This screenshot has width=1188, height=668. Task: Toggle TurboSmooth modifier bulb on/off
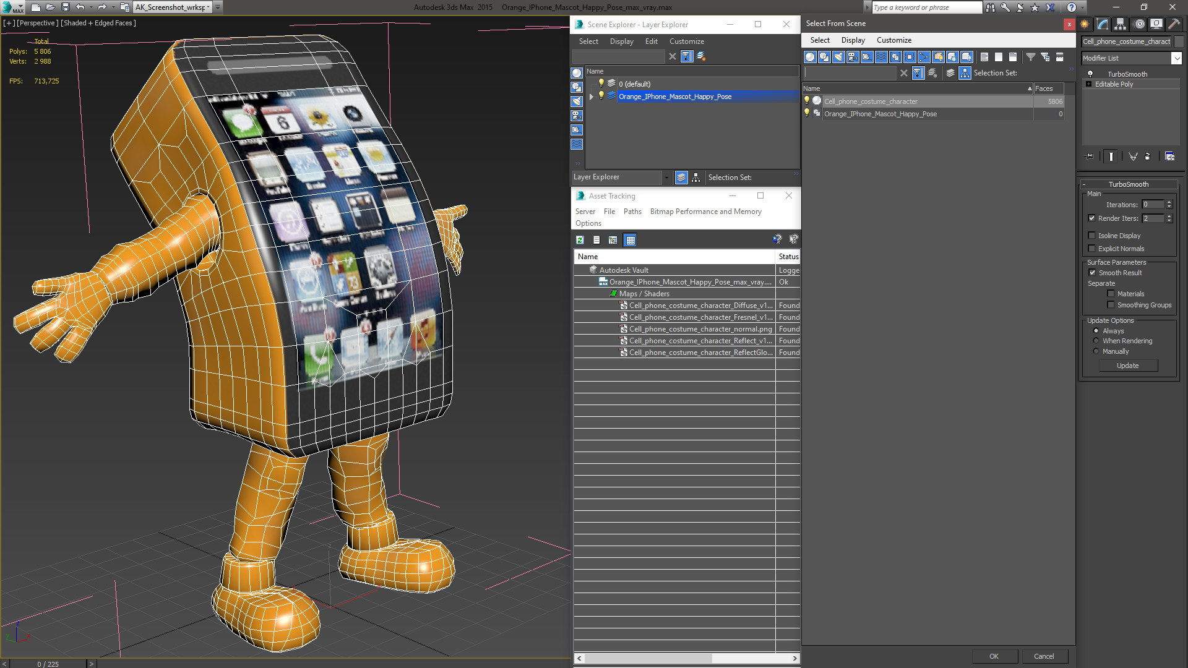pos(1090,74)
